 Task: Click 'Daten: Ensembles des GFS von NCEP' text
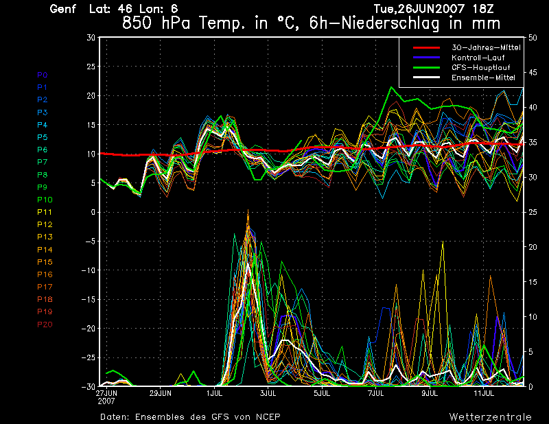coord(190,416)
